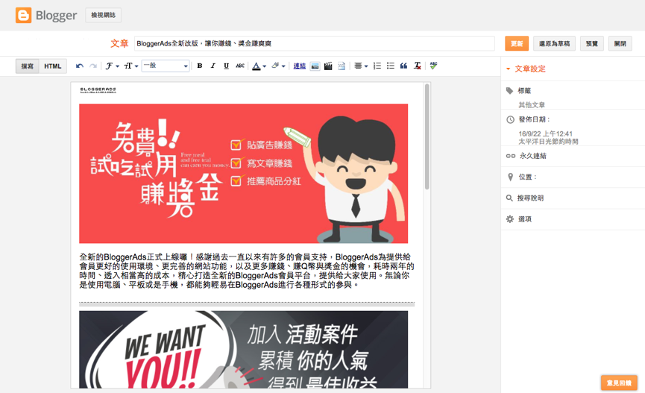Open the text alignment dropdown

point(361,66)
